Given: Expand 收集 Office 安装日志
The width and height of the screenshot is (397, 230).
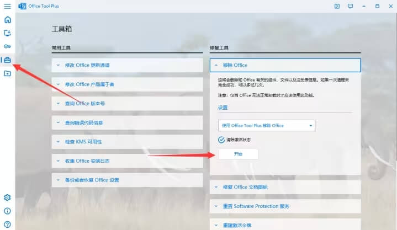Looking at the screenshot, I should click(x=128, y=161).
